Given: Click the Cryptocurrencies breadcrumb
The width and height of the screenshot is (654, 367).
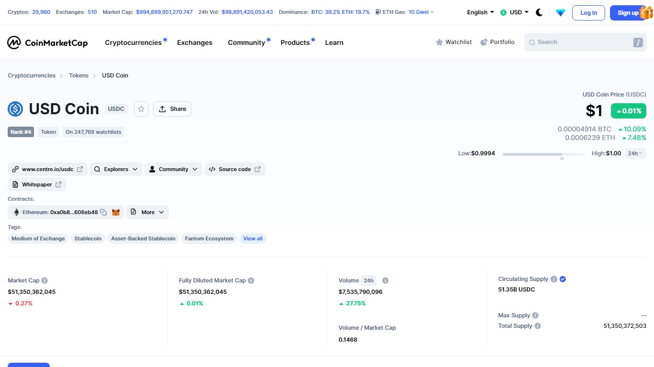Looking at the screenshot, I should [32, 76].
